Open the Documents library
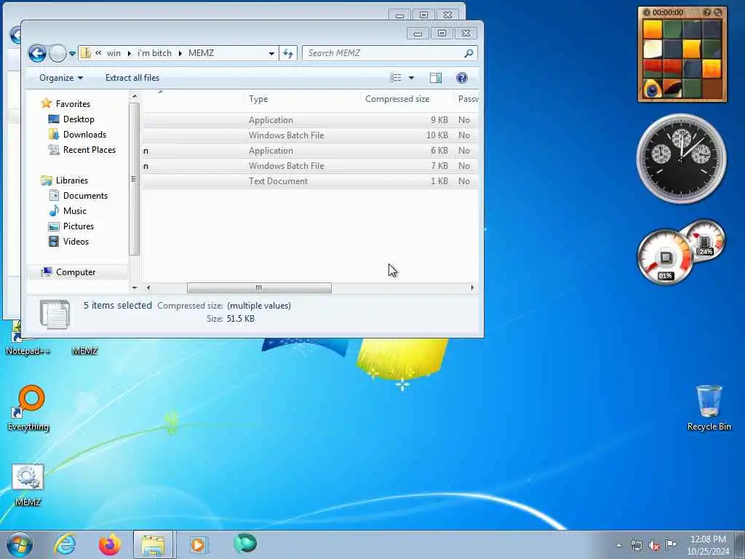Viewport: 745px width, 559px height. pos(85,195)
